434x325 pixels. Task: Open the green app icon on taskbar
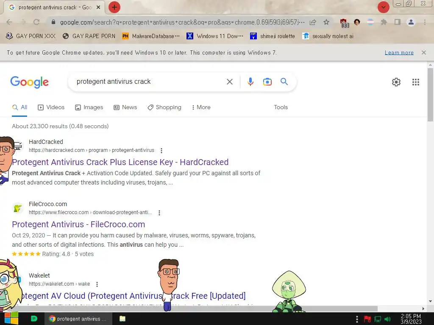[34, 319]
